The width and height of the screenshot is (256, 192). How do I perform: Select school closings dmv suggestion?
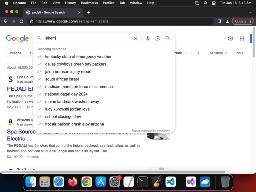click(104, 117)
